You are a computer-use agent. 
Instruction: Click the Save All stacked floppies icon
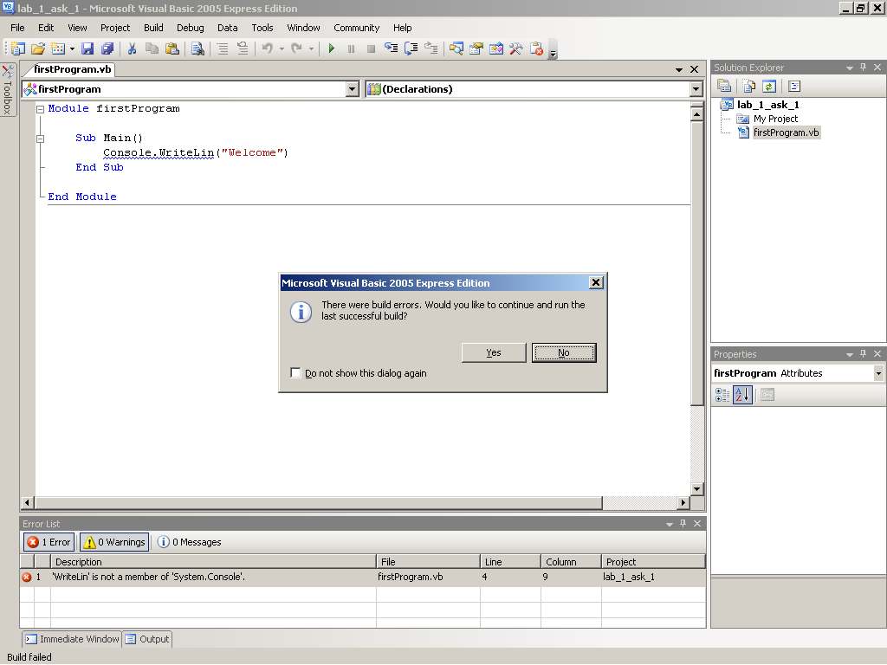click(107, 48)
